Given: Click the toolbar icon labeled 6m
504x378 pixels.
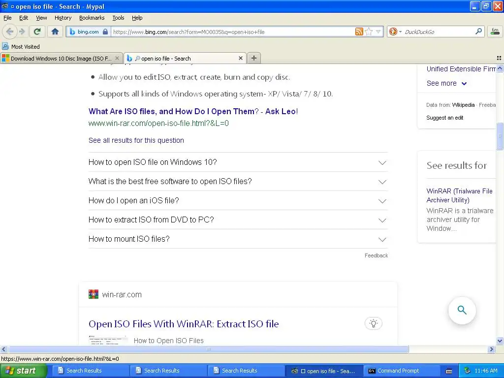Looking at the screenshot, I should click(495, 31).
